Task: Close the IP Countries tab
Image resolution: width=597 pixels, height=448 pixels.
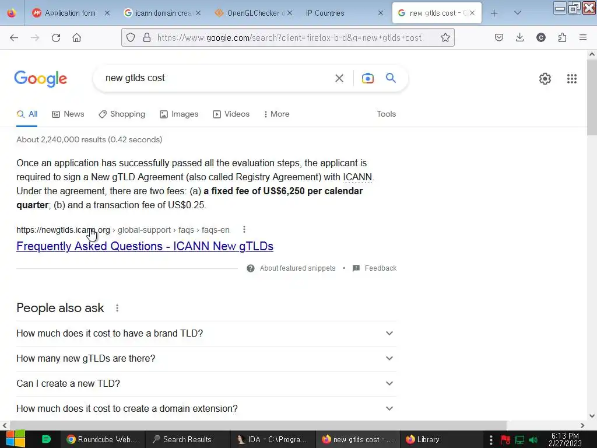Action: point(380,13)
